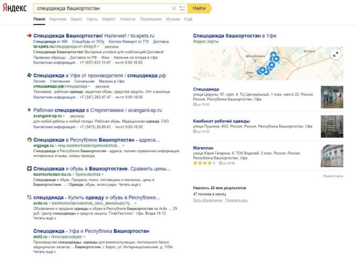Open search settings sliders icon

[182, 8]
